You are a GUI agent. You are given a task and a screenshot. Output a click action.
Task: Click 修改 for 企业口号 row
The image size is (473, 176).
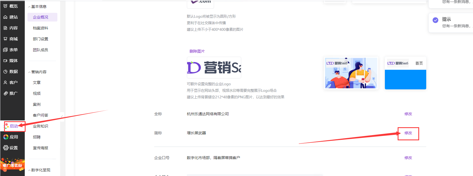click(408, 158)
